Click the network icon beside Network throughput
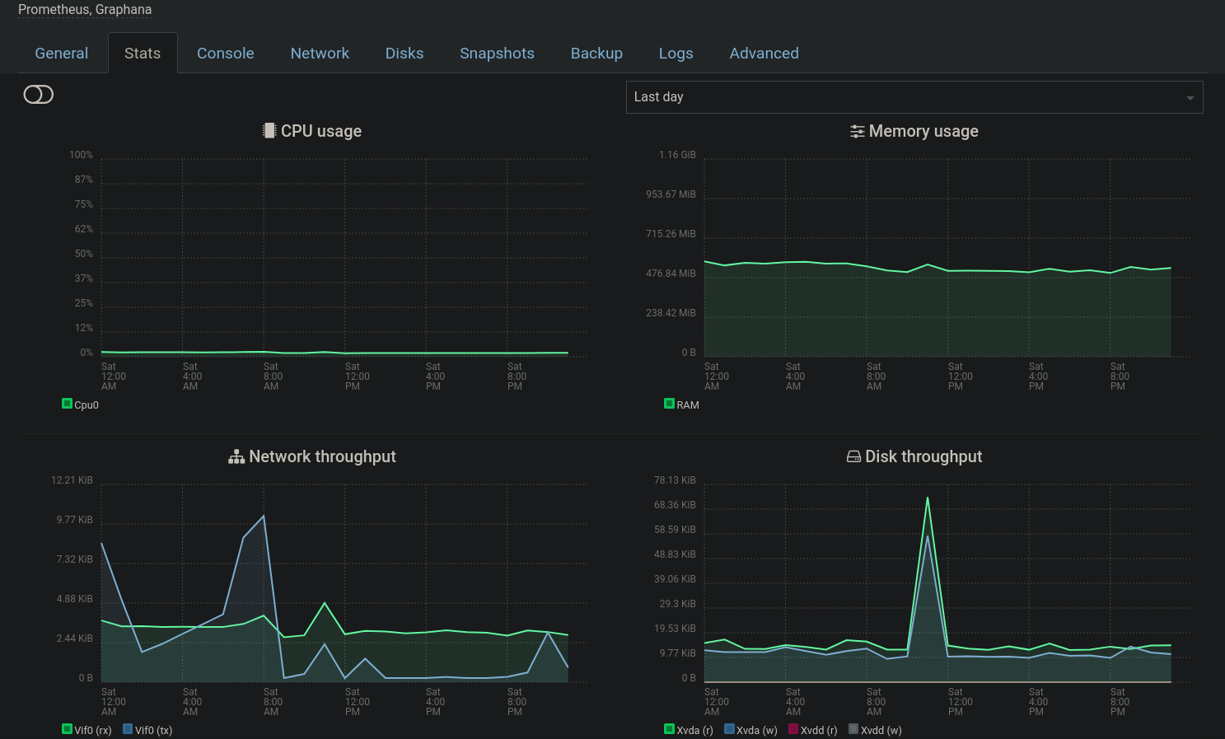 (x=236, y=457)
